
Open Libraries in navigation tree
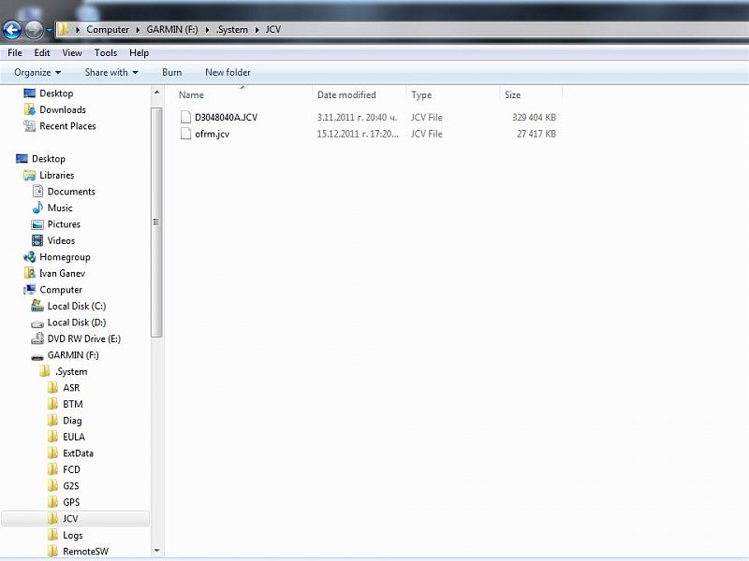[57, 175]
